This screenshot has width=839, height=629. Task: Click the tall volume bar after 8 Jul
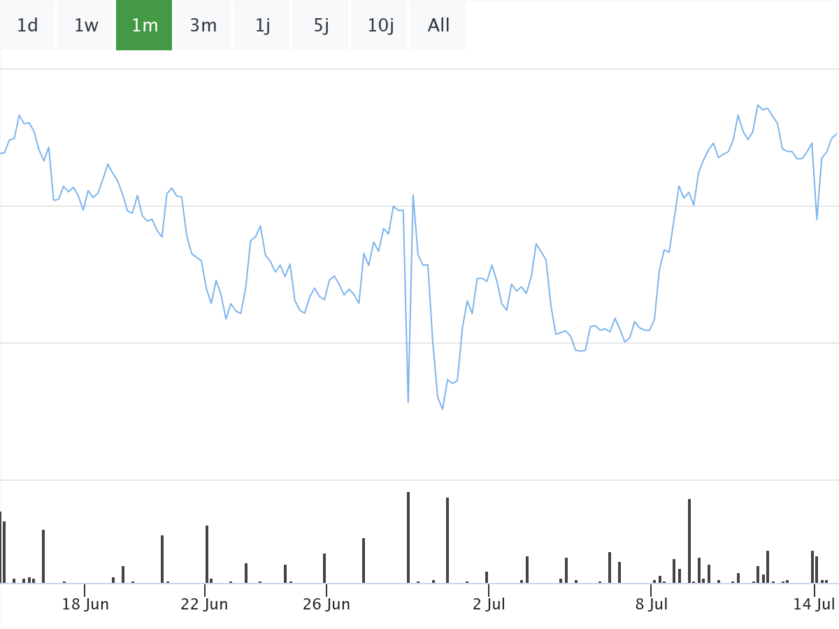(x=689, y=540)
